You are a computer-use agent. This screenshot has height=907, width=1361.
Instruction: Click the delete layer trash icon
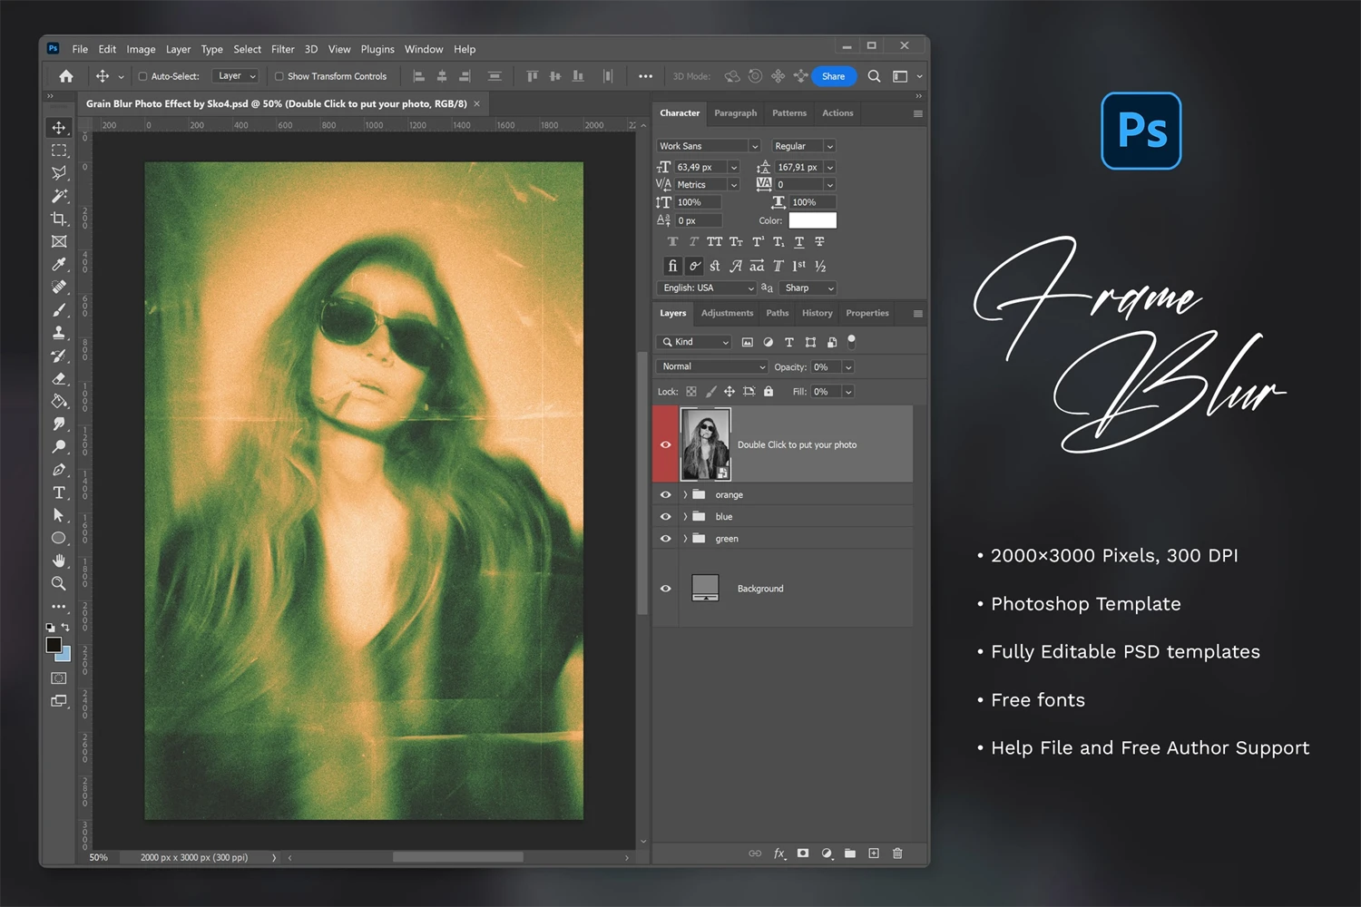coord(897,853)
